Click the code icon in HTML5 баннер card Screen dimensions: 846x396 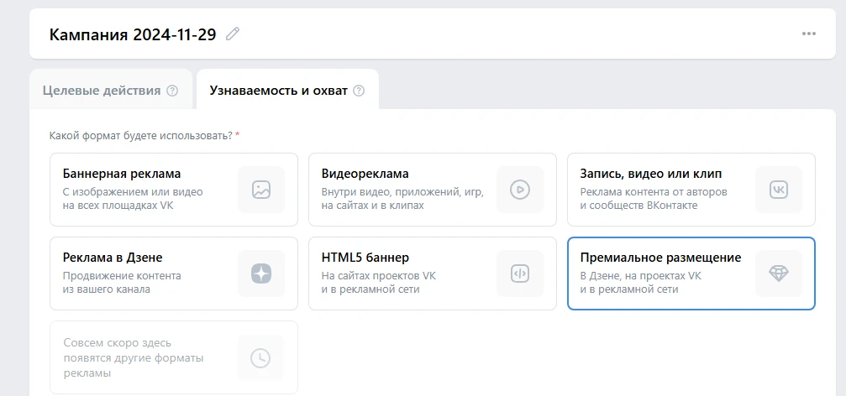point(520,274)
